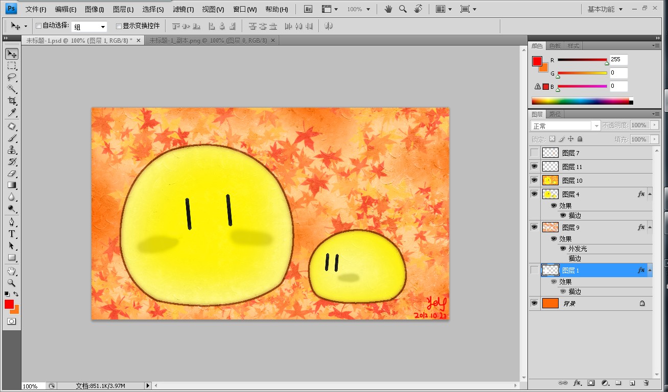Click the R value input field
Screen dimensions: 668x392
point(618,60)
